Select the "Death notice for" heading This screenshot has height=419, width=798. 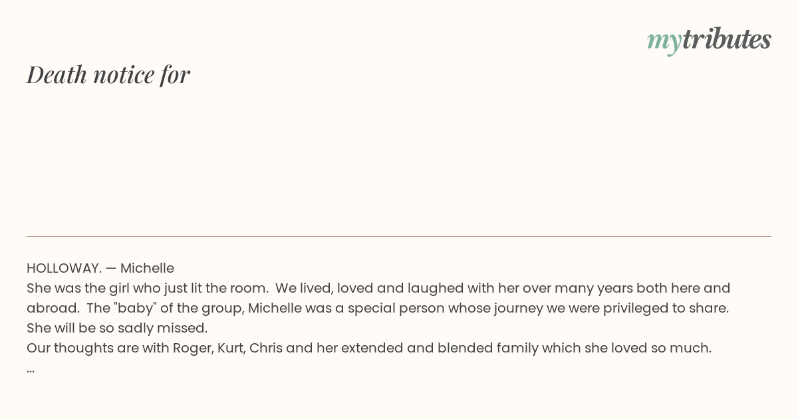pyautogui.click(x=108, y=74)
